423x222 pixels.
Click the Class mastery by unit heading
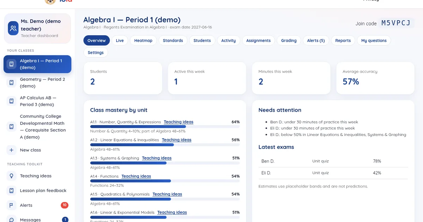[119, 110]
